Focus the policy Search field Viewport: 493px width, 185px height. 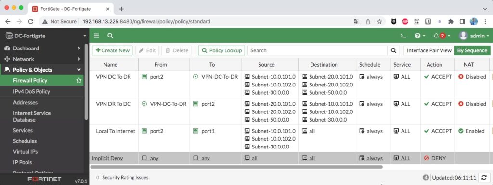317,50
